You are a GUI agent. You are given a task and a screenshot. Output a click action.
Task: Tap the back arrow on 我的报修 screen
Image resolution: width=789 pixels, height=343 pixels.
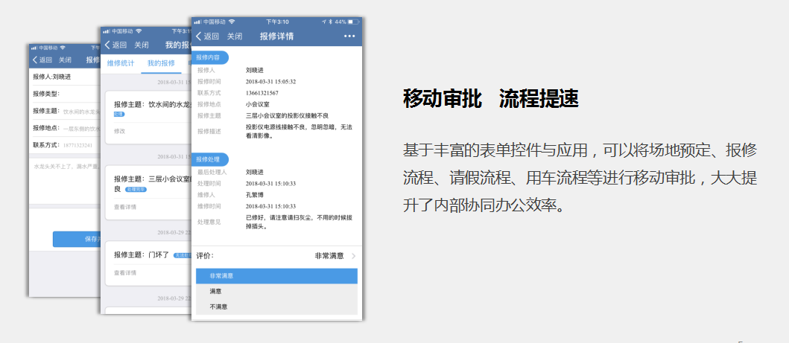tap(108, 45)
